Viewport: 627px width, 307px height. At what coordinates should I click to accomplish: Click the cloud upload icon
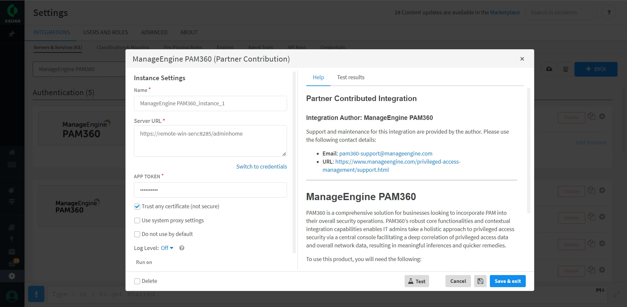549,69
